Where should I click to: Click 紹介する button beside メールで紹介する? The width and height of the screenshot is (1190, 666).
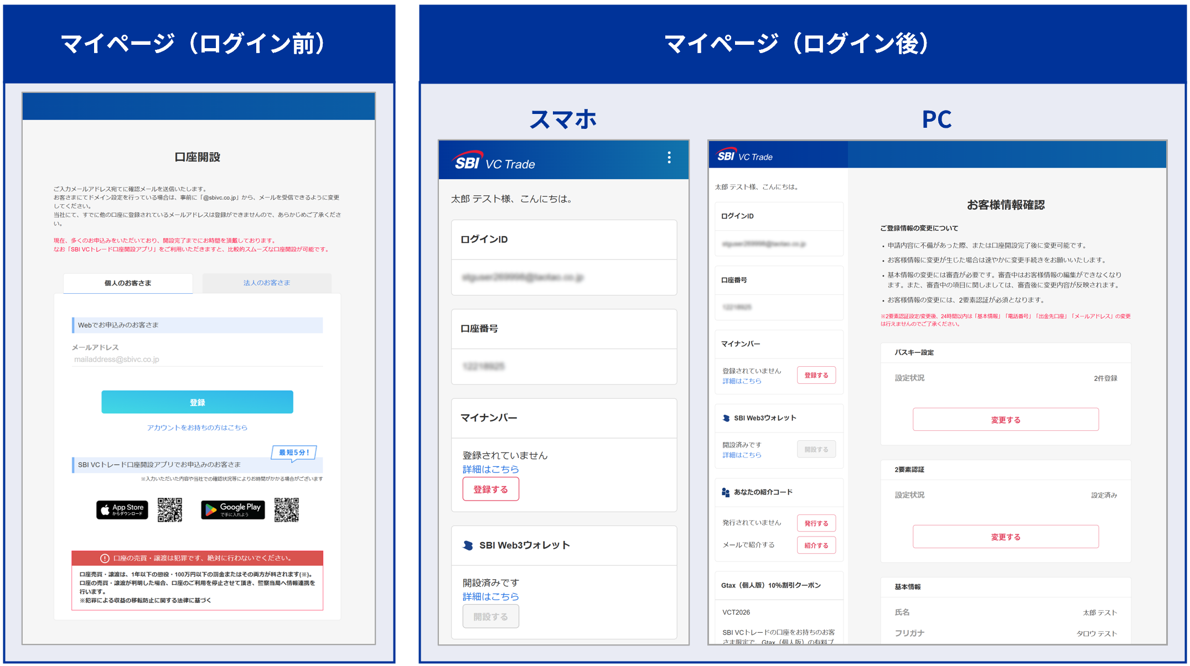816,545
